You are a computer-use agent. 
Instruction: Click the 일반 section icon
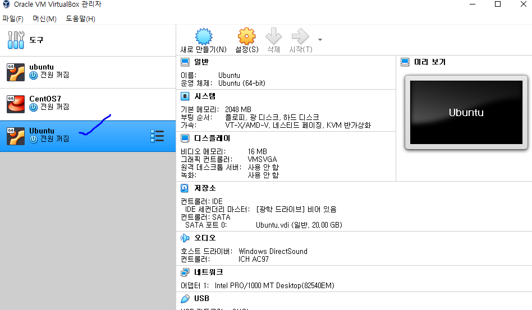185,62
